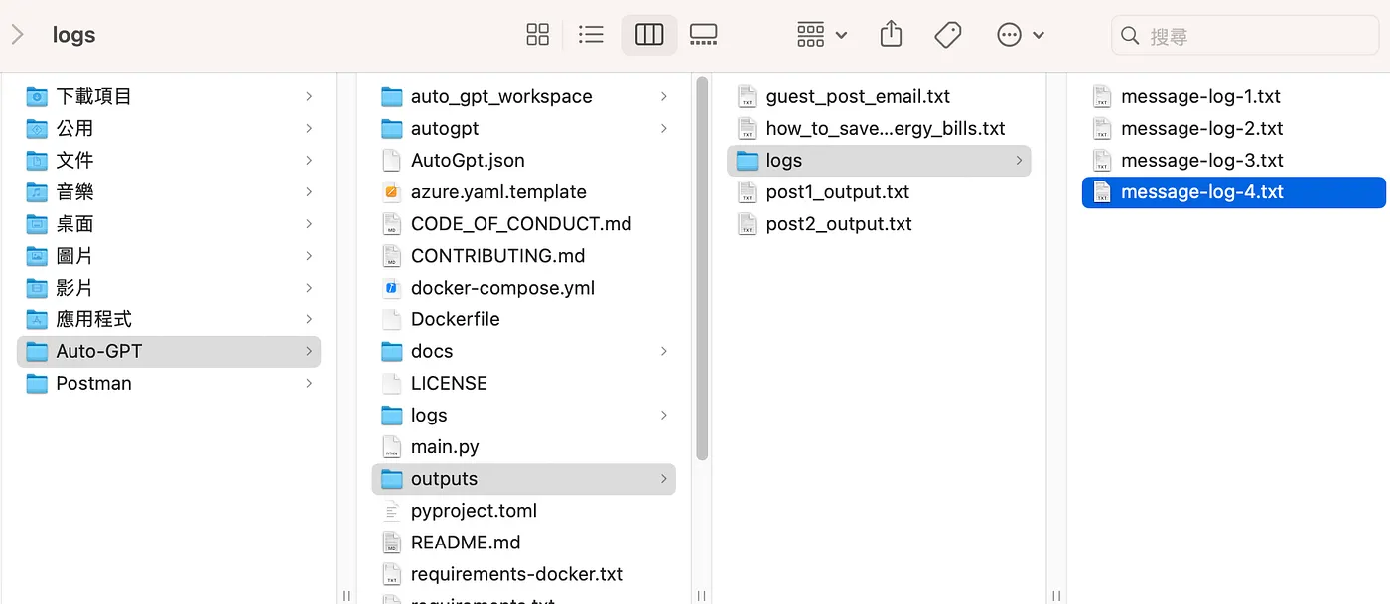1390x604 pixels.
Task: Select the 文件 folder
Action: pyautogui.click(x=169, y=160)
